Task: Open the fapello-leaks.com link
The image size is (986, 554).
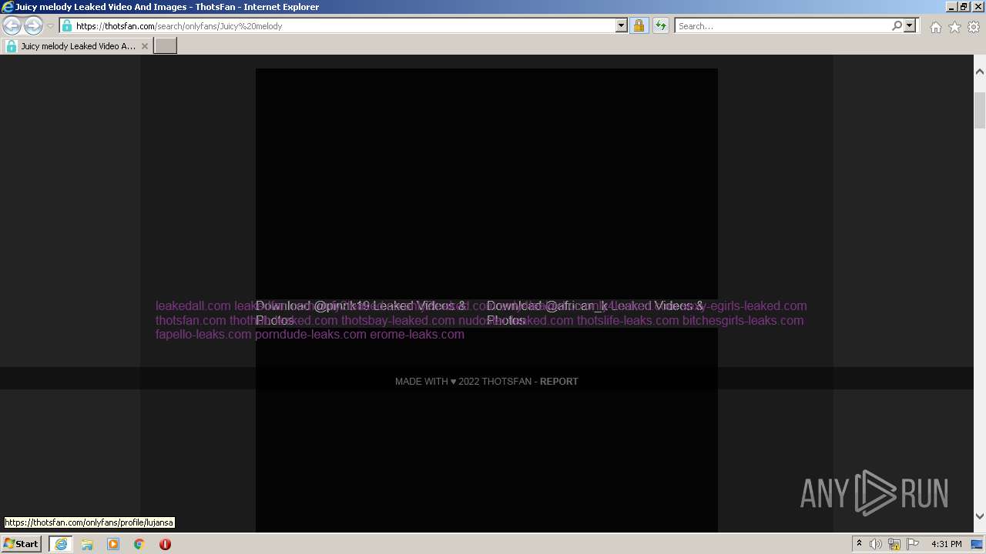Action: click(203, 335)
